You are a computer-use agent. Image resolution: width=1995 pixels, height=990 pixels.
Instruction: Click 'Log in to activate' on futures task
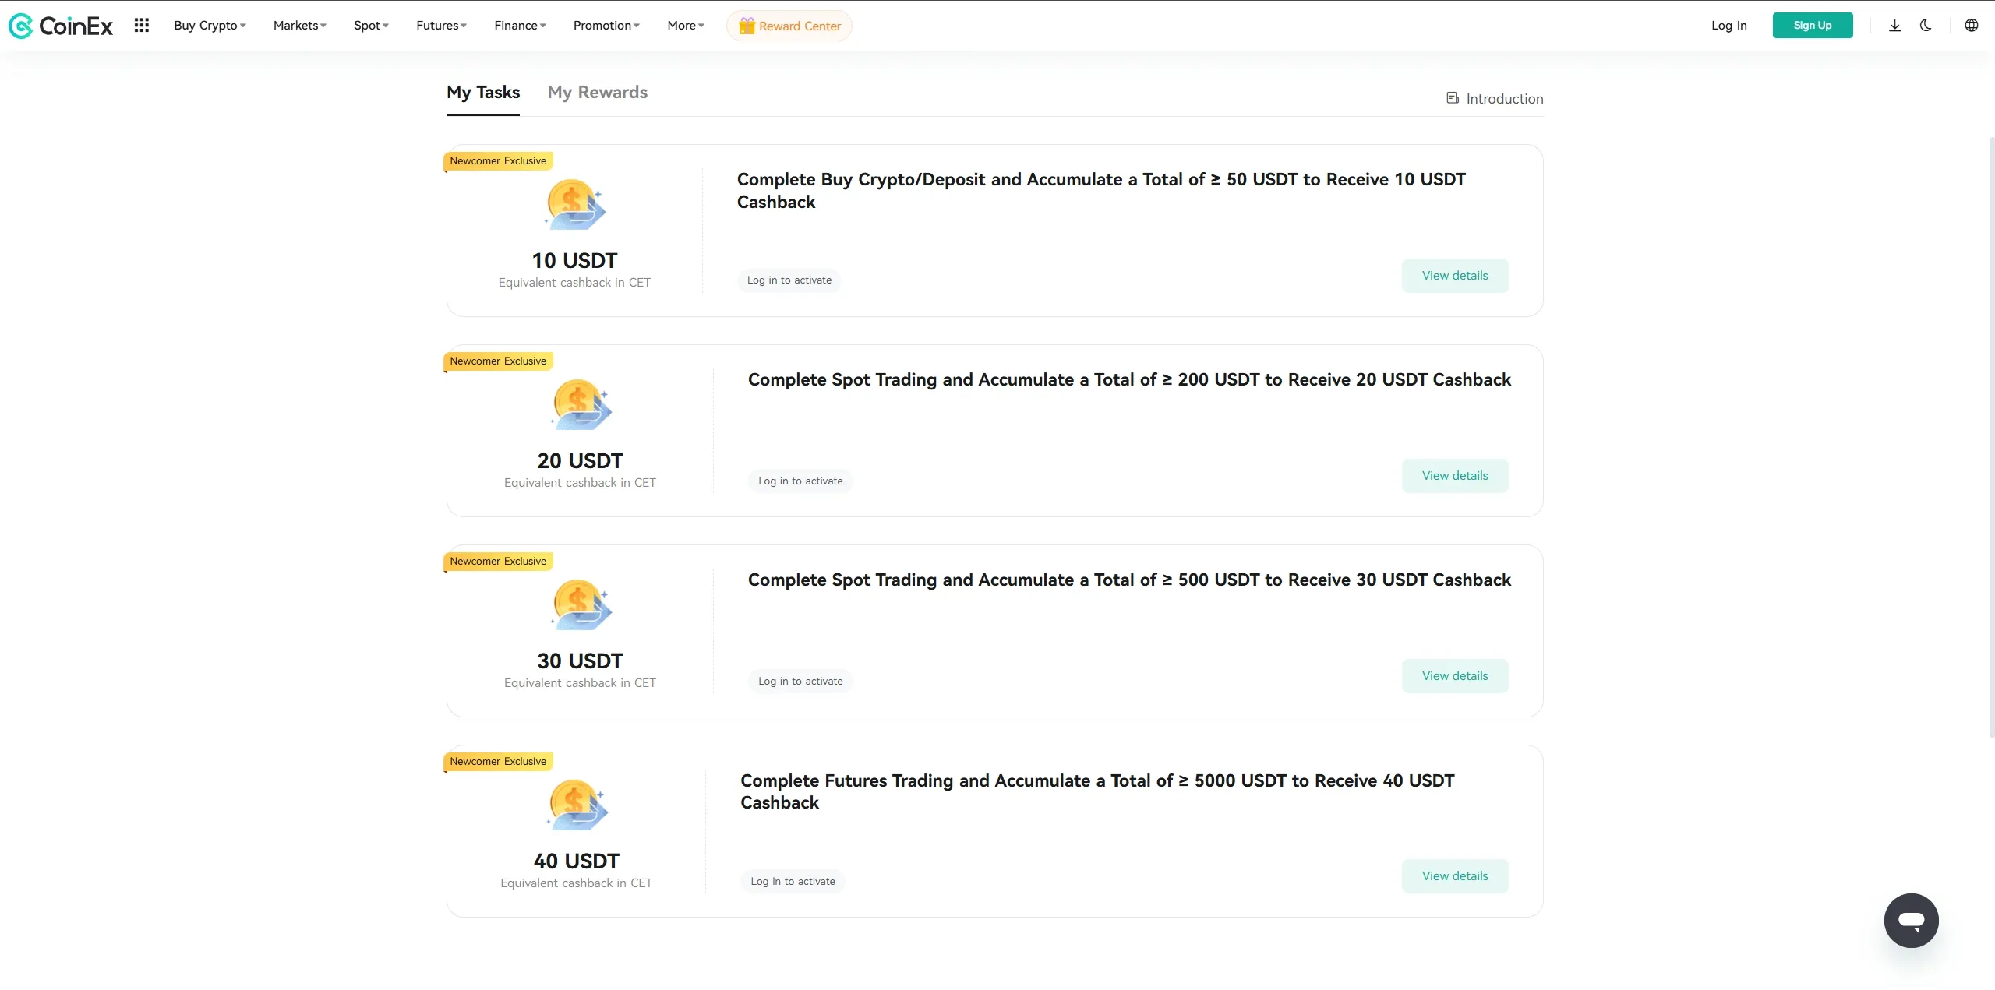click(793, 882)
